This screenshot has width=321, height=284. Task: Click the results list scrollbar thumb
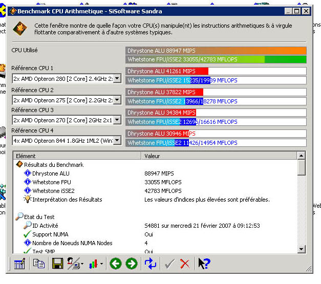301,168
